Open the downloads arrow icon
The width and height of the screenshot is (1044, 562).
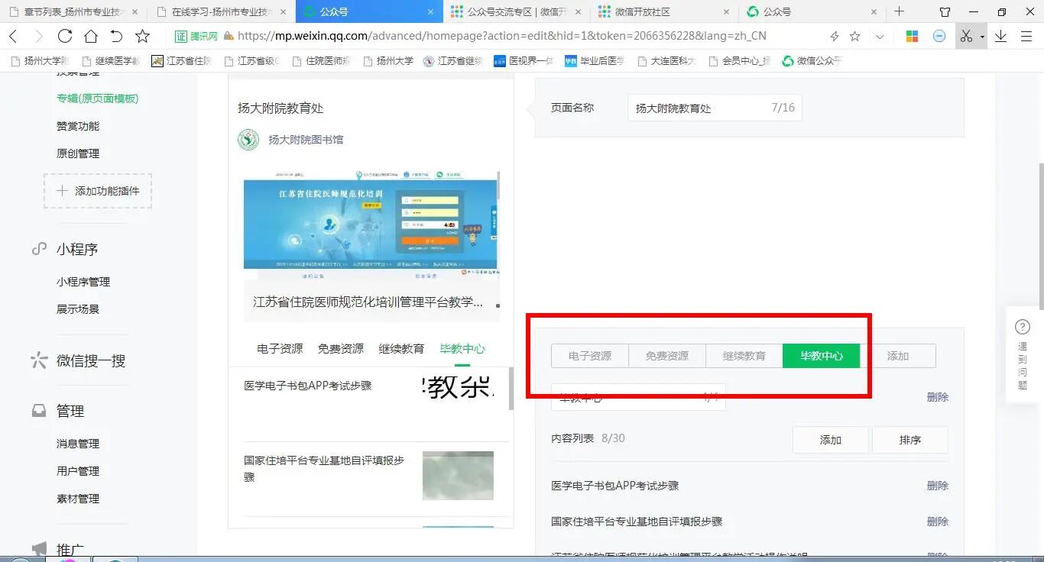tap(1000, 36)
